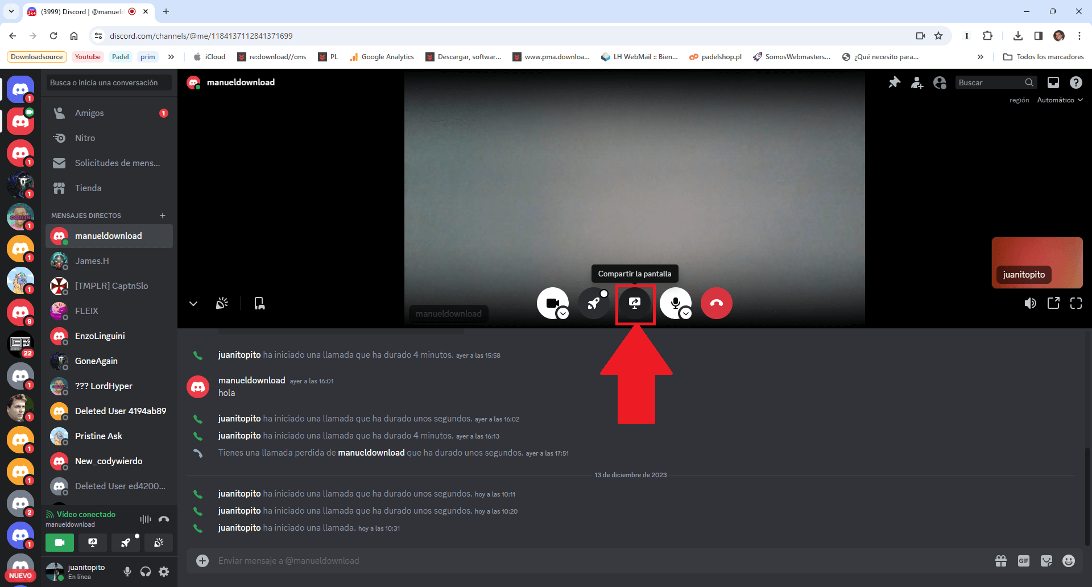Open microphone options arrow next to mic button
This screenshot has width=1092, height=587.
(686, 313)
